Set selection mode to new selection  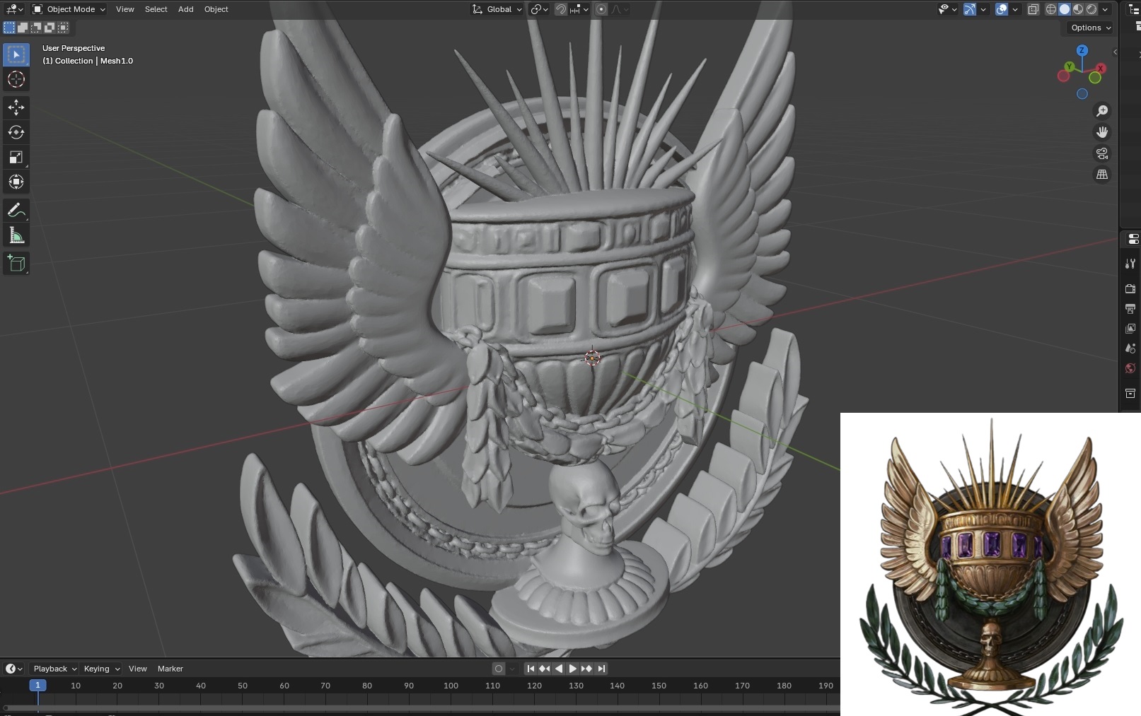[9, 28]
